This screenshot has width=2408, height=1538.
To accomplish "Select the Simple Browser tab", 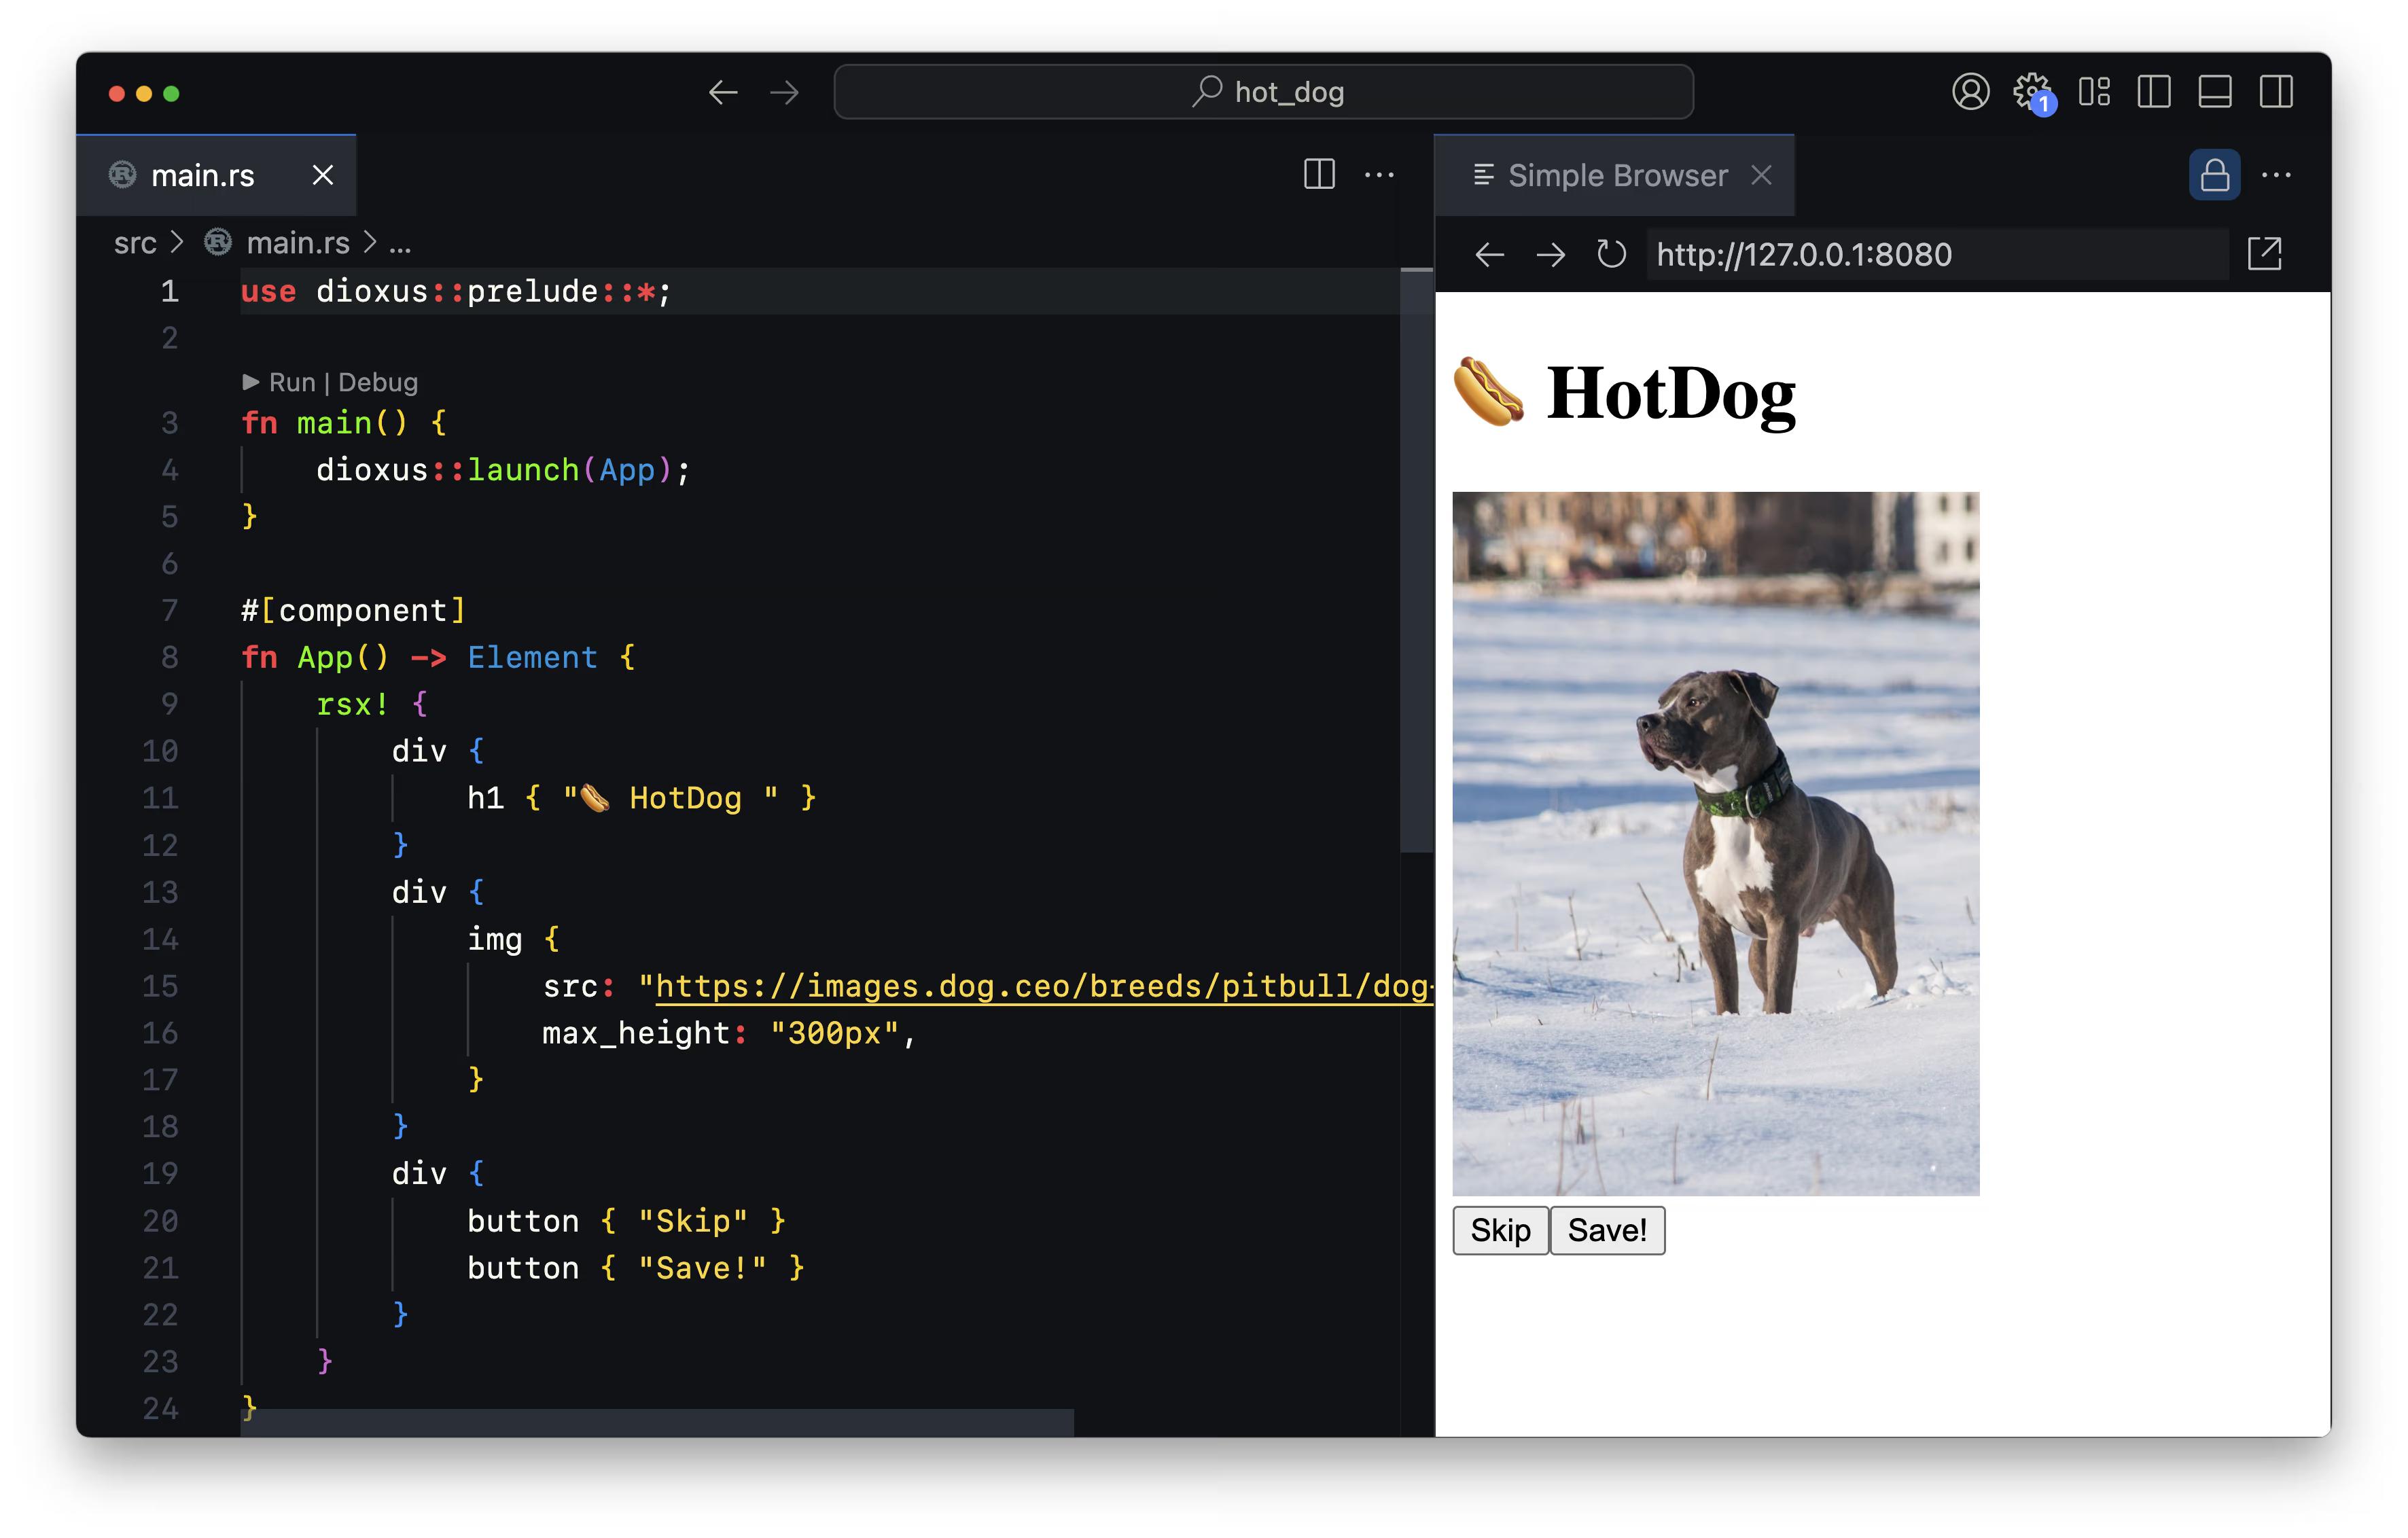I will pos(1616,176).
